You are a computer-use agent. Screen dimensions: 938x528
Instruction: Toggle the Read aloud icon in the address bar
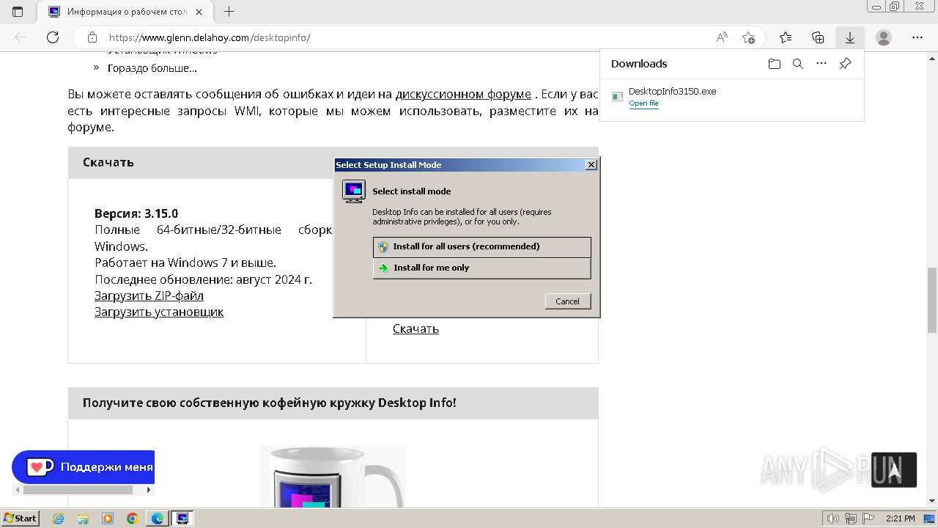pyautogui.click(x=722, y=37)
